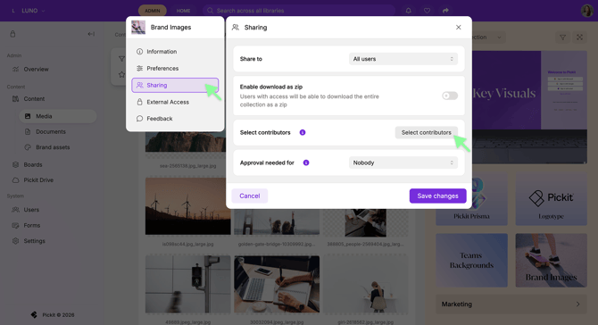This screenshot has width=598, height=325.
Task: Open favorites heart icon in top bar
Action: (x=428, y=11)
